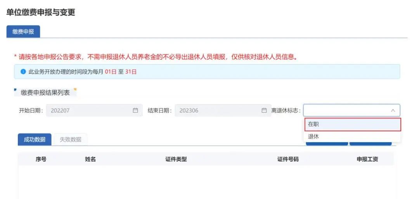This screenshot has width=419, height=199.
Task: Click the 开始日期 date field showing 202207
Action: [89, 110]
